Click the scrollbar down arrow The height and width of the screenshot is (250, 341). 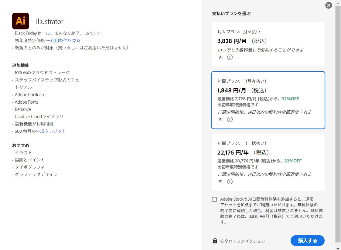(x=338, y=247)
